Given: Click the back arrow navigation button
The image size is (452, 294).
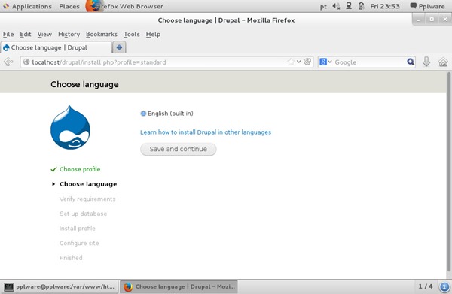Looking at the screenshot, I should [x=8, y=62].
